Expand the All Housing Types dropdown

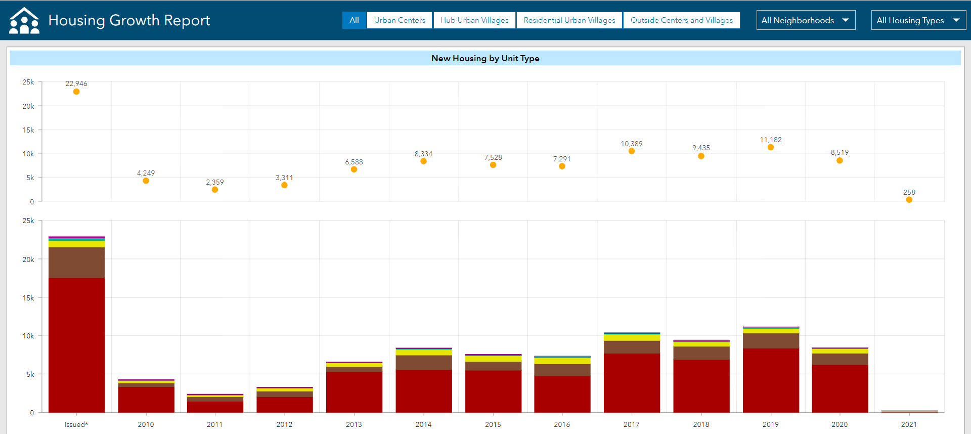(x=917, y=20)
